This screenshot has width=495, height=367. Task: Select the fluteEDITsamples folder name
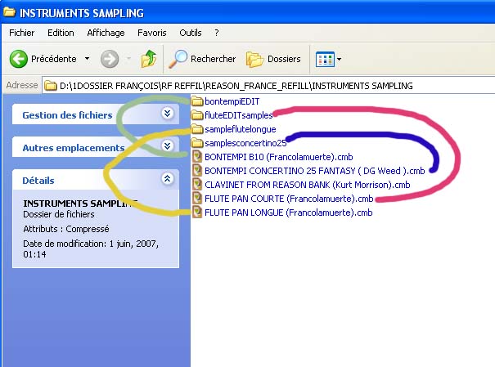tap(239, 115)
